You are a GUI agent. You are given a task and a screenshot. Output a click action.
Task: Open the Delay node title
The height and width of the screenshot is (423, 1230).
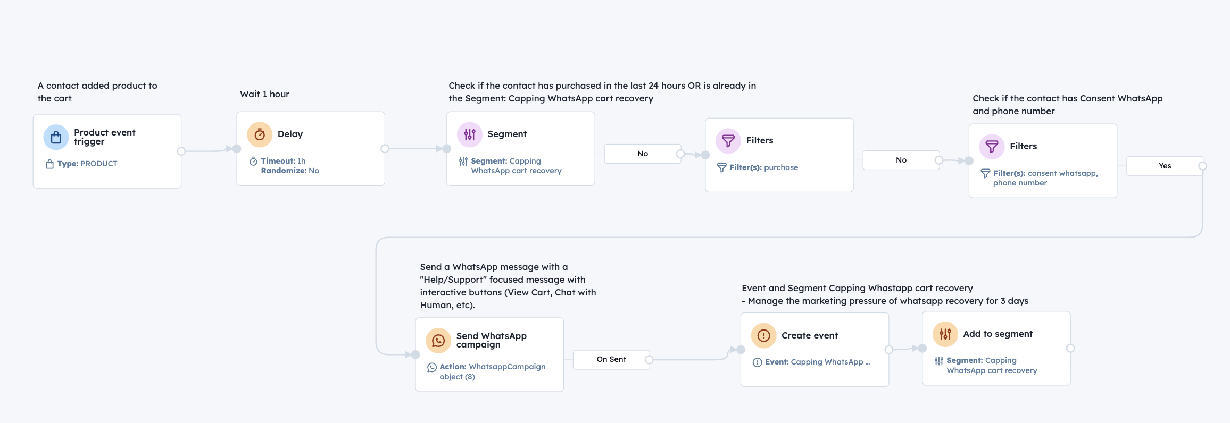[290, 134]
